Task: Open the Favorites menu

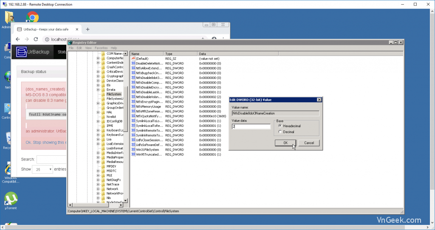Action: point(101,48)
